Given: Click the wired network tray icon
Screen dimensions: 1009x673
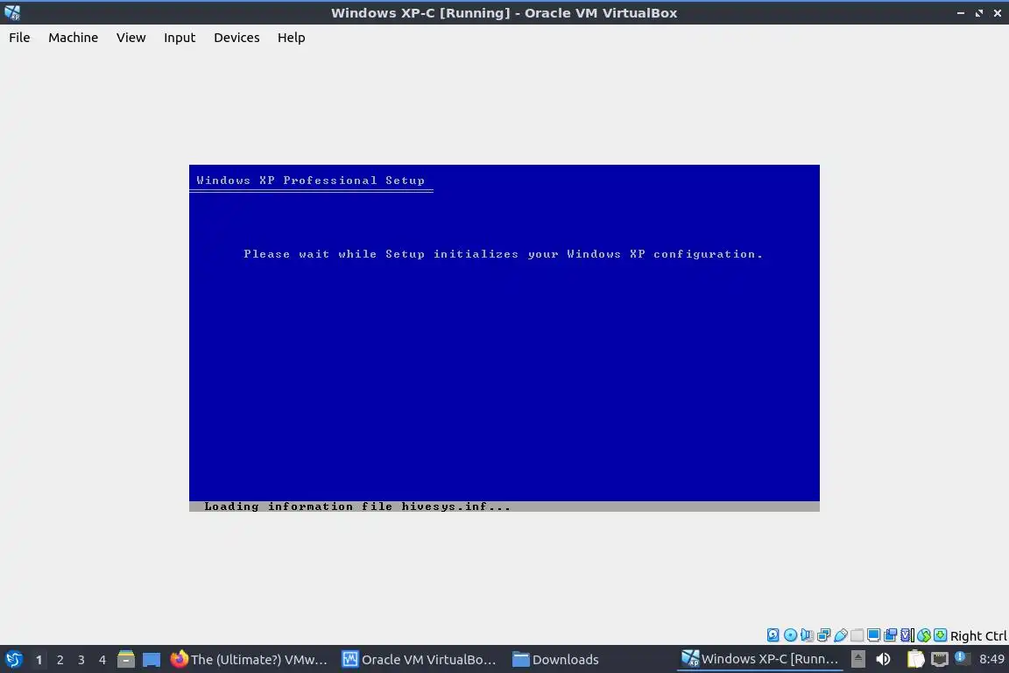Looking at the screenshot, I should (940, 659).
